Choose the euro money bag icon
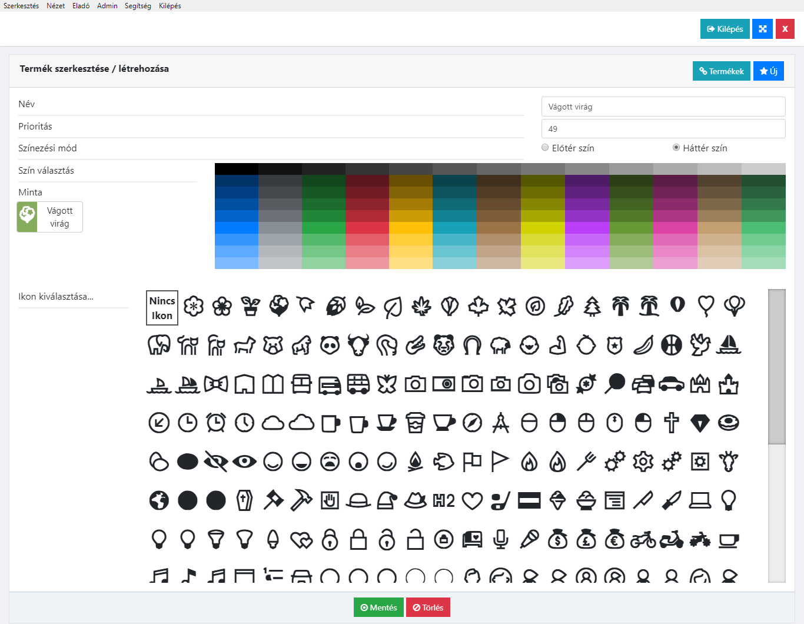This screenshot has width=804, height=624. (614, 539)
